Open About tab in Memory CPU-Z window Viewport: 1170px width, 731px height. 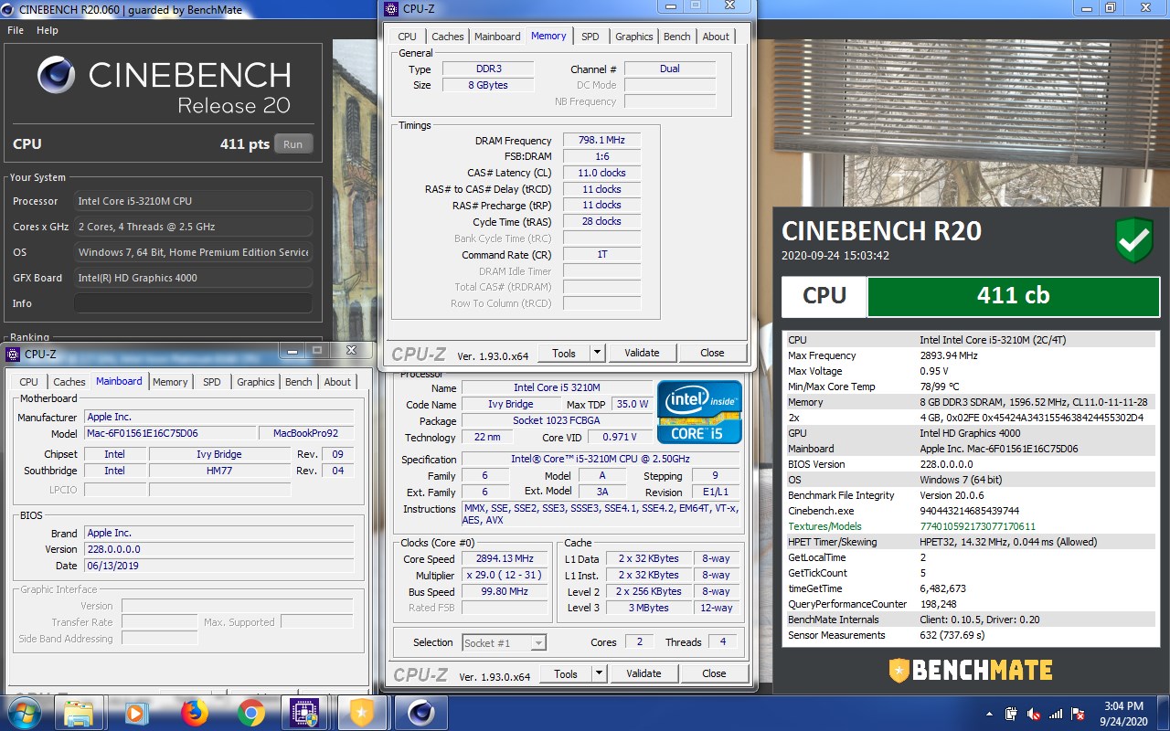tap(716, 37)
